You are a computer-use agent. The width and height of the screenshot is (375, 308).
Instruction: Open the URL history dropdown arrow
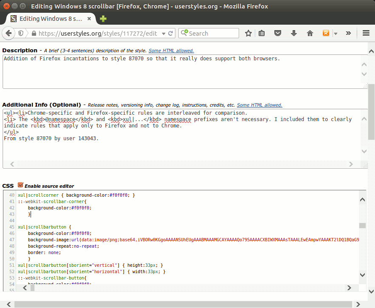(x=164, y=34)
